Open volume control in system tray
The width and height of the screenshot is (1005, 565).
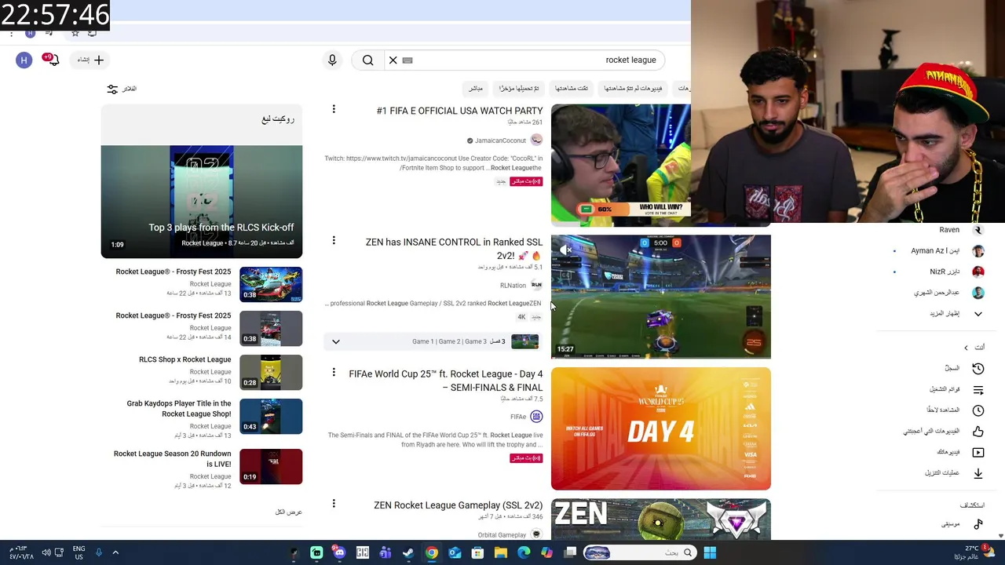46,552
